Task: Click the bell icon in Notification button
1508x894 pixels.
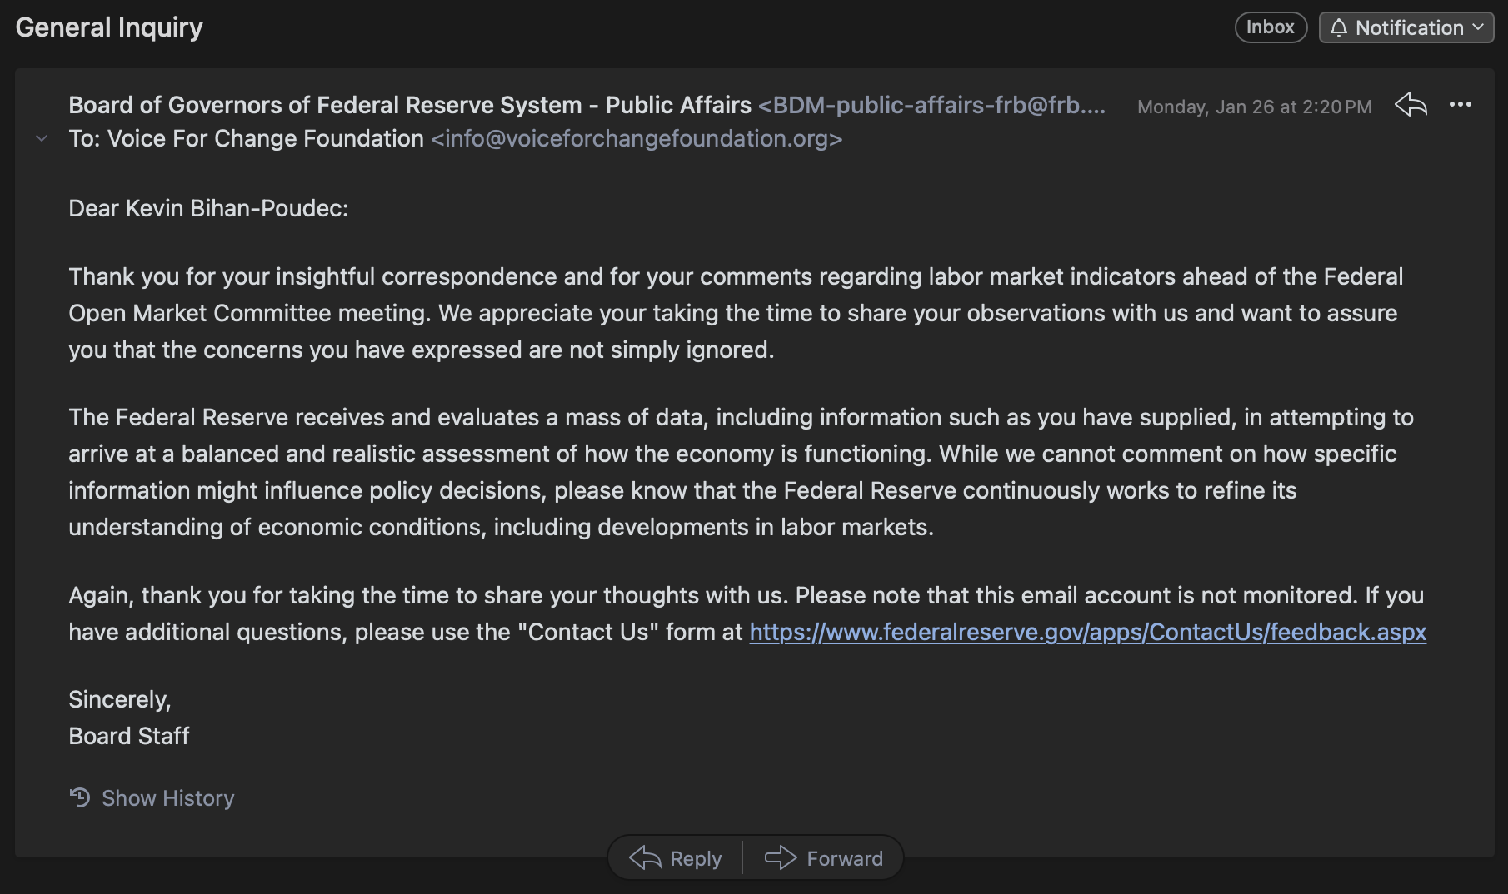Action: pos(1338,27)
